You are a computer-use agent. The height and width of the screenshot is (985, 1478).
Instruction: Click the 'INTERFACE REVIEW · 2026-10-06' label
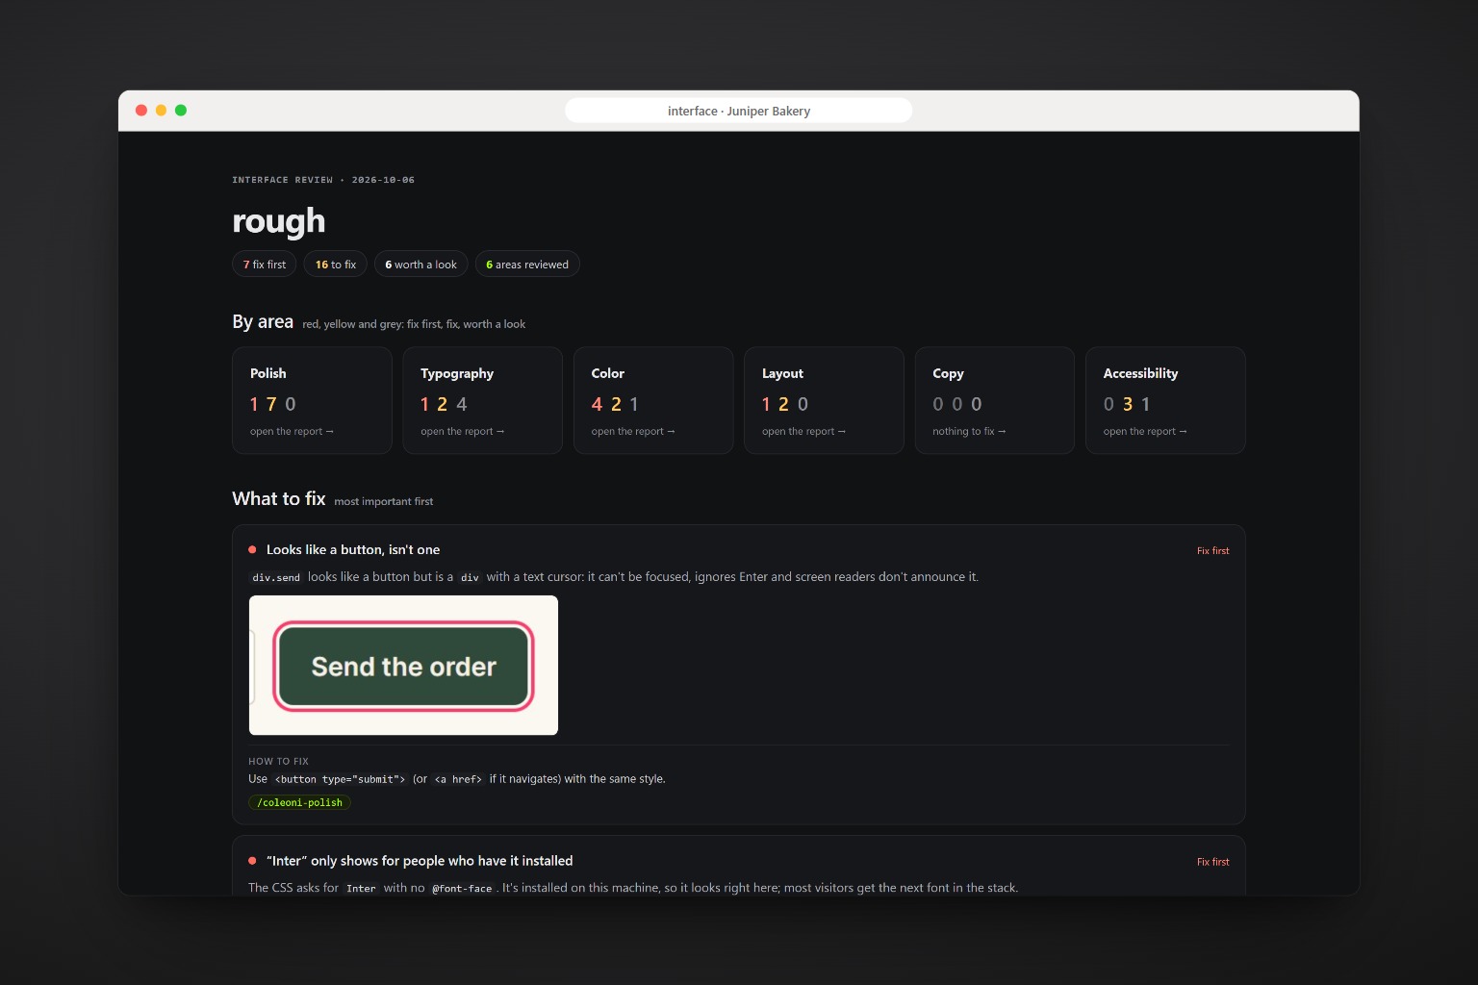[x=323, y=180]
